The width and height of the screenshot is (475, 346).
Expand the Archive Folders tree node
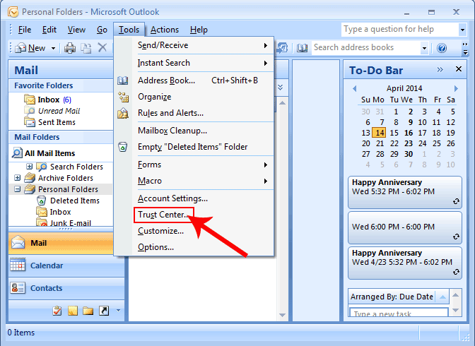click(17, 178)
